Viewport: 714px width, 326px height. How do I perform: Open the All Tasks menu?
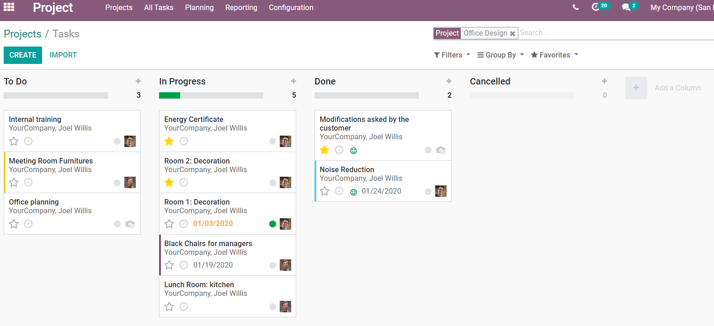pyautogui.click(x=159, y=7)
